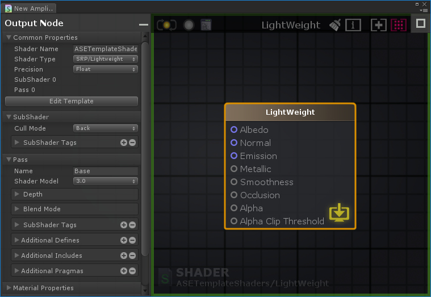
Task: Click the clean unused nodes brush icon
Action: (x=335, y=25)
